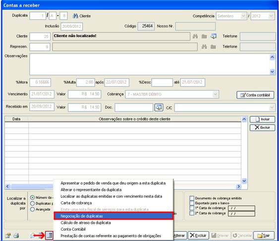
Task: Click credit table scroll right arrow
Action: click(x=238, y=186)
